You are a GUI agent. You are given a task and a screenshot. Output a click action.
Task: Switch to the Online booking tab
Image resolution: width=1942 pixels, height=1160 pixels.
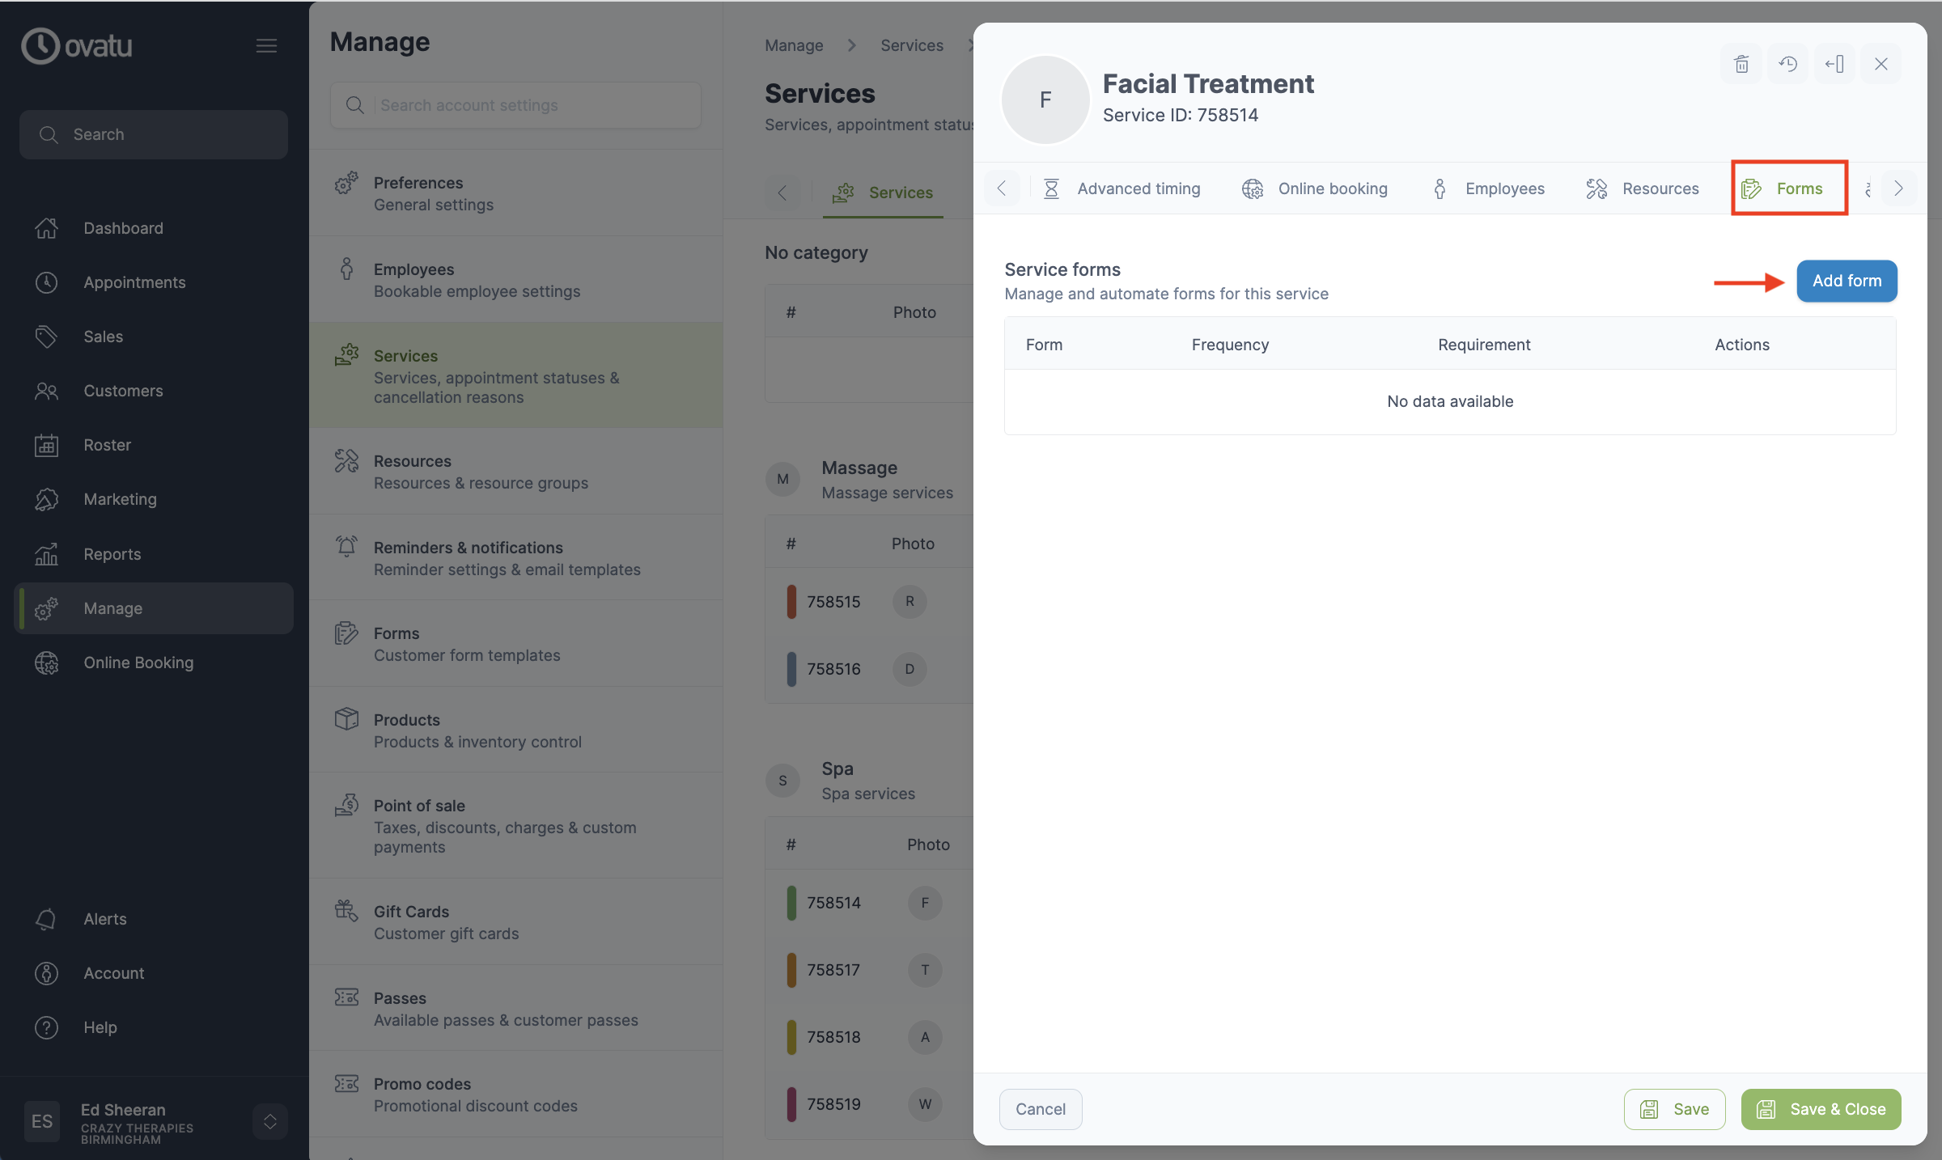[x=1333, y=188]
